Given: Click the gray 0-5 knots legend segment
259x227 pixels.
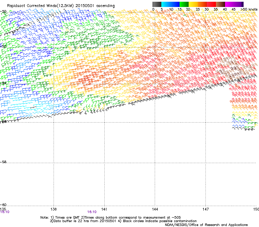Looking at the screenshot, I should 157,4.
